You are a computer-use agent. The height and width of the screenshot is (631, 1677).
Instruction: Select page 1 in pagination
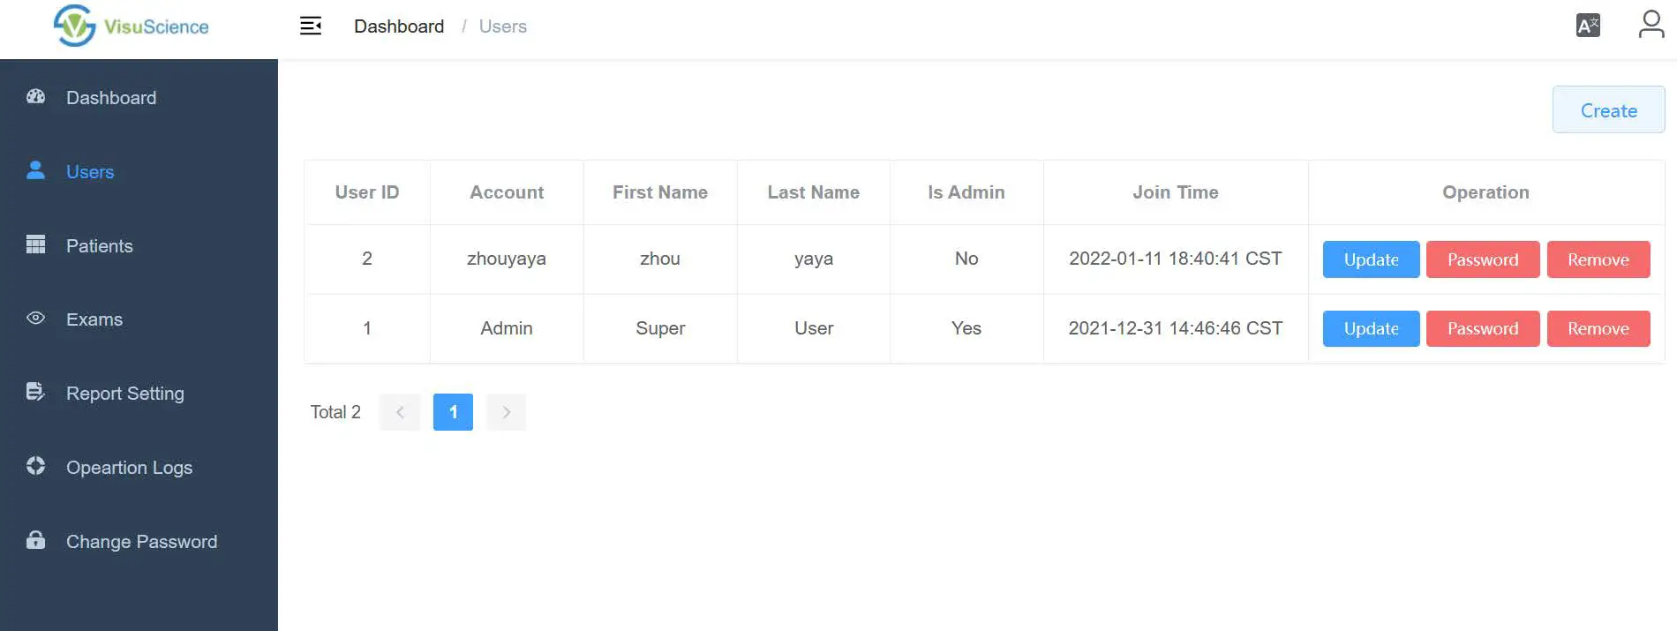click(x=453, y=412)
